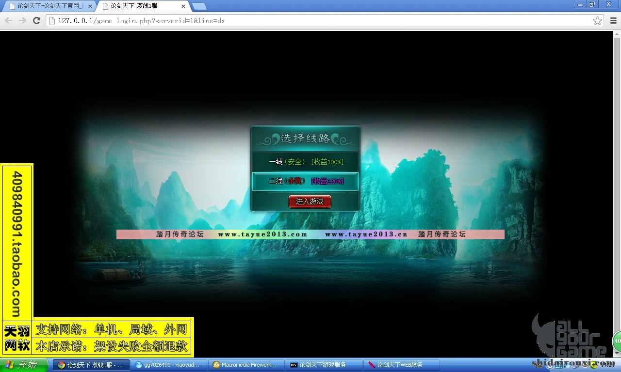Switch to Macromedia Fireworks in taskbar
The image size is (621, 372).
coord(246,365)
